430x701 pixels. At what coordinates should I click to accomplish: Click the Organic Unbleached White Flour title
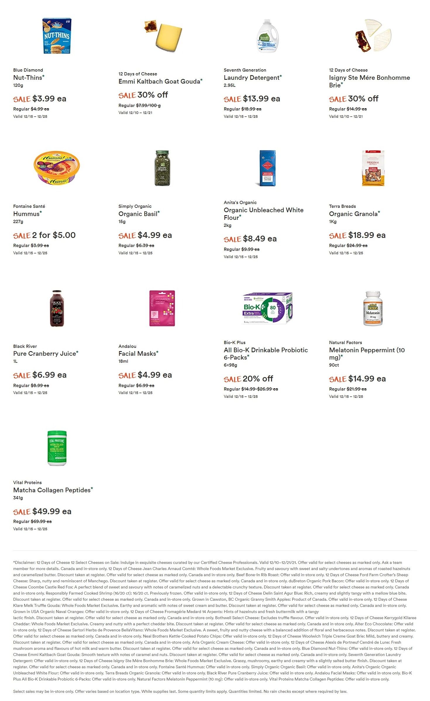(264, 214)
